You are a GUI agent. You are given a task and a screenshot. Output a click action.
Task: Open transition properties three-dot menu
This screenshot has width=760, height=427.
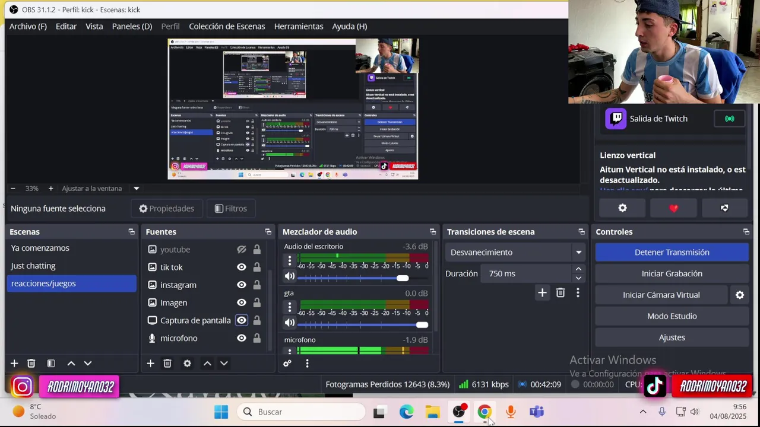tap(578, 292)
